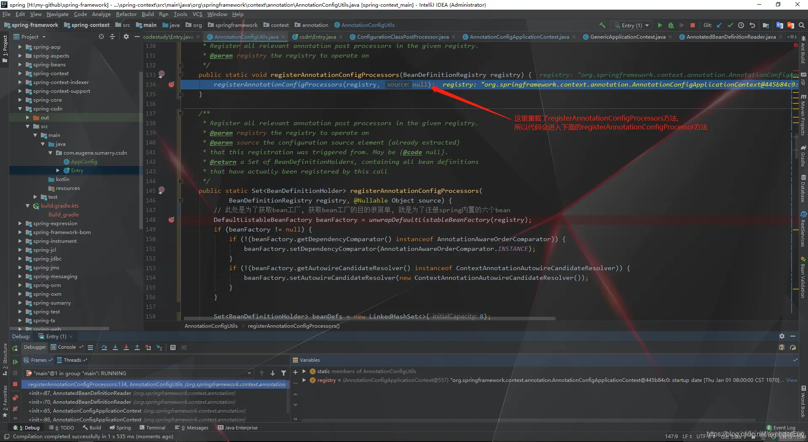808x442 pixels.
Task: Click the Project tree vertical scrollbar
Action: click(x=141, y=150)
